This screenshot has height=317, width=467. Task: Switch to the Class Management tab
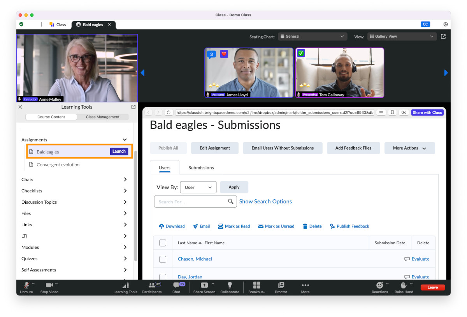click(103, 117)
